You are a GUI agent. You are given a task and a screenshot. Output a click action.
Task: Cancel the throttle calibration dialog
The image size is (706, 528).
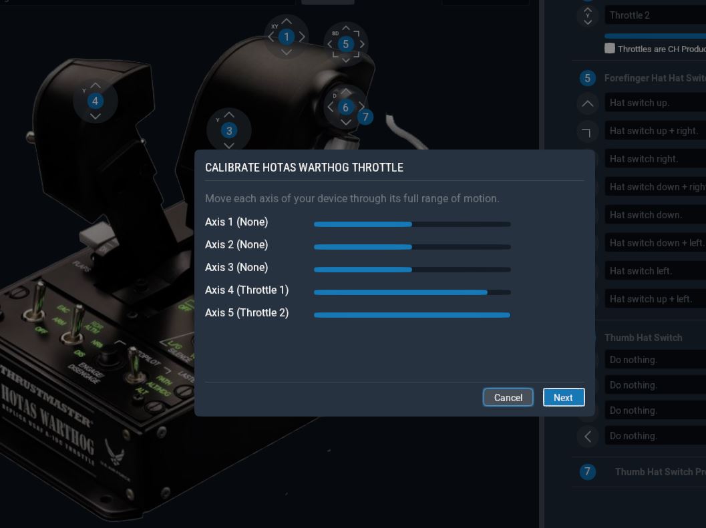508,397
